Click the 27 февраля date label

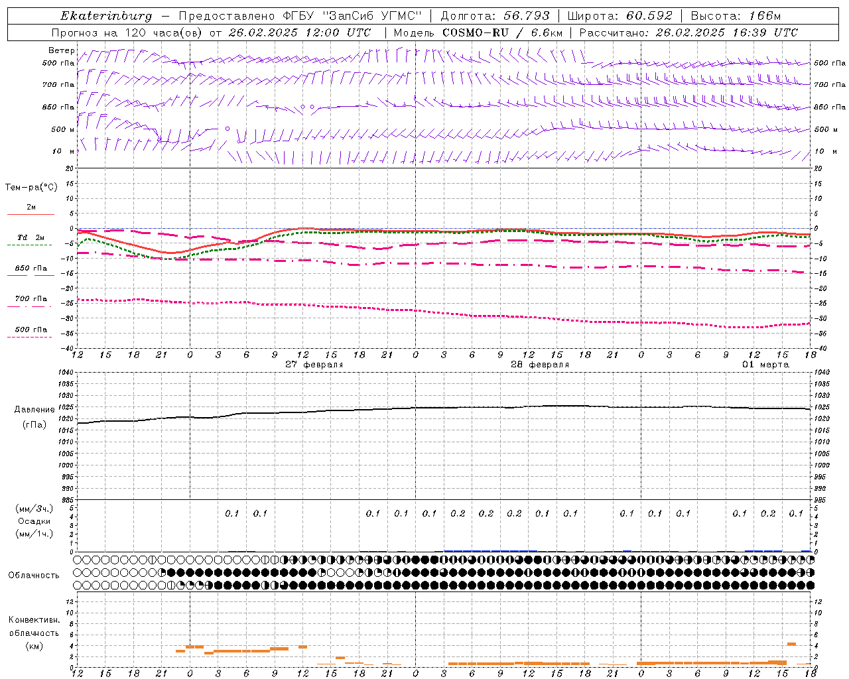pyautogui.click(x=314, y=365)
